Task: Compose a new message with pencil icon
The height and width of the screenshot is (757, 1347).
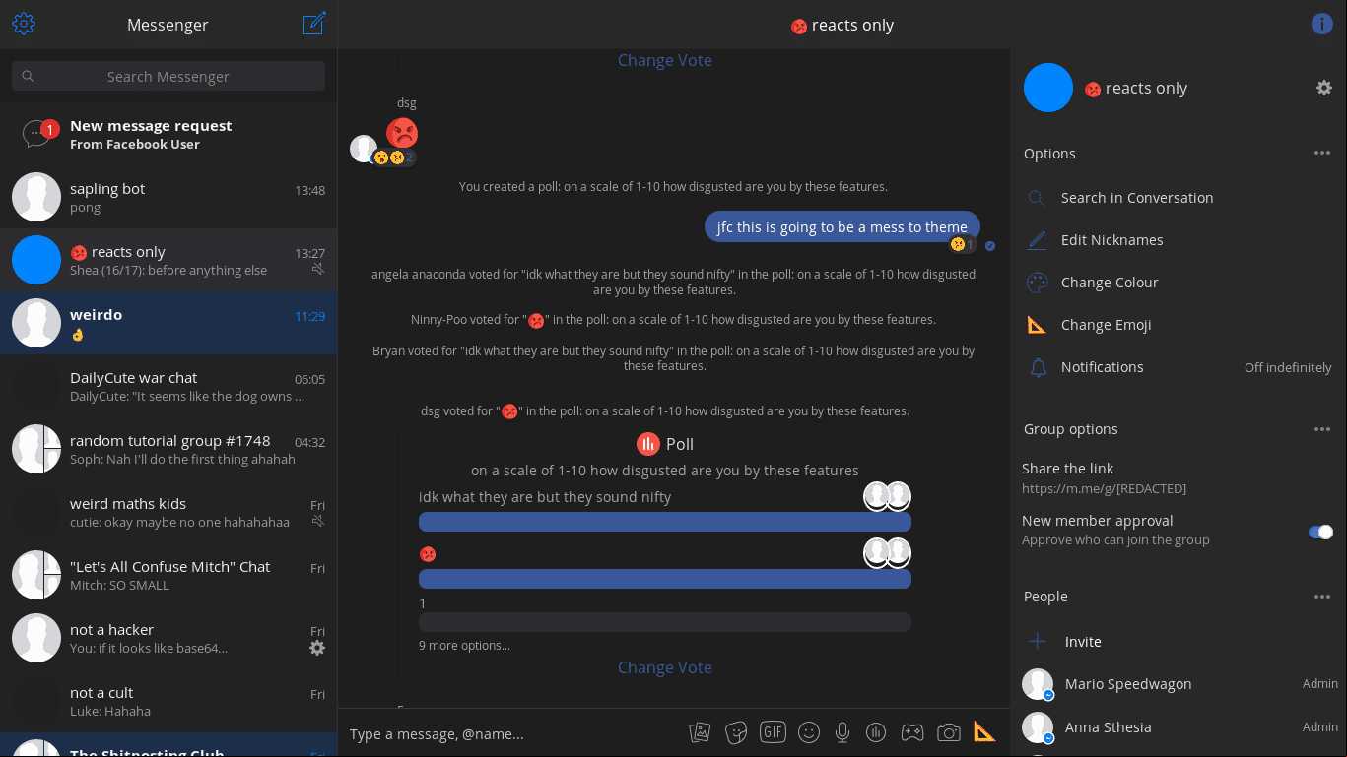Action: 314,24
